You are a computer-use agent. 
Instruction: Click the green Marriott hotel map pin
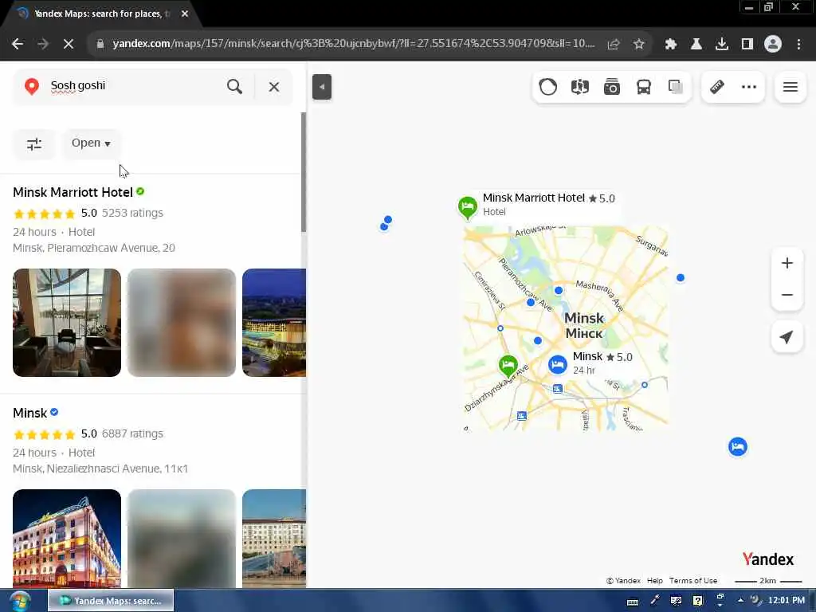click(x=467, y=208)
